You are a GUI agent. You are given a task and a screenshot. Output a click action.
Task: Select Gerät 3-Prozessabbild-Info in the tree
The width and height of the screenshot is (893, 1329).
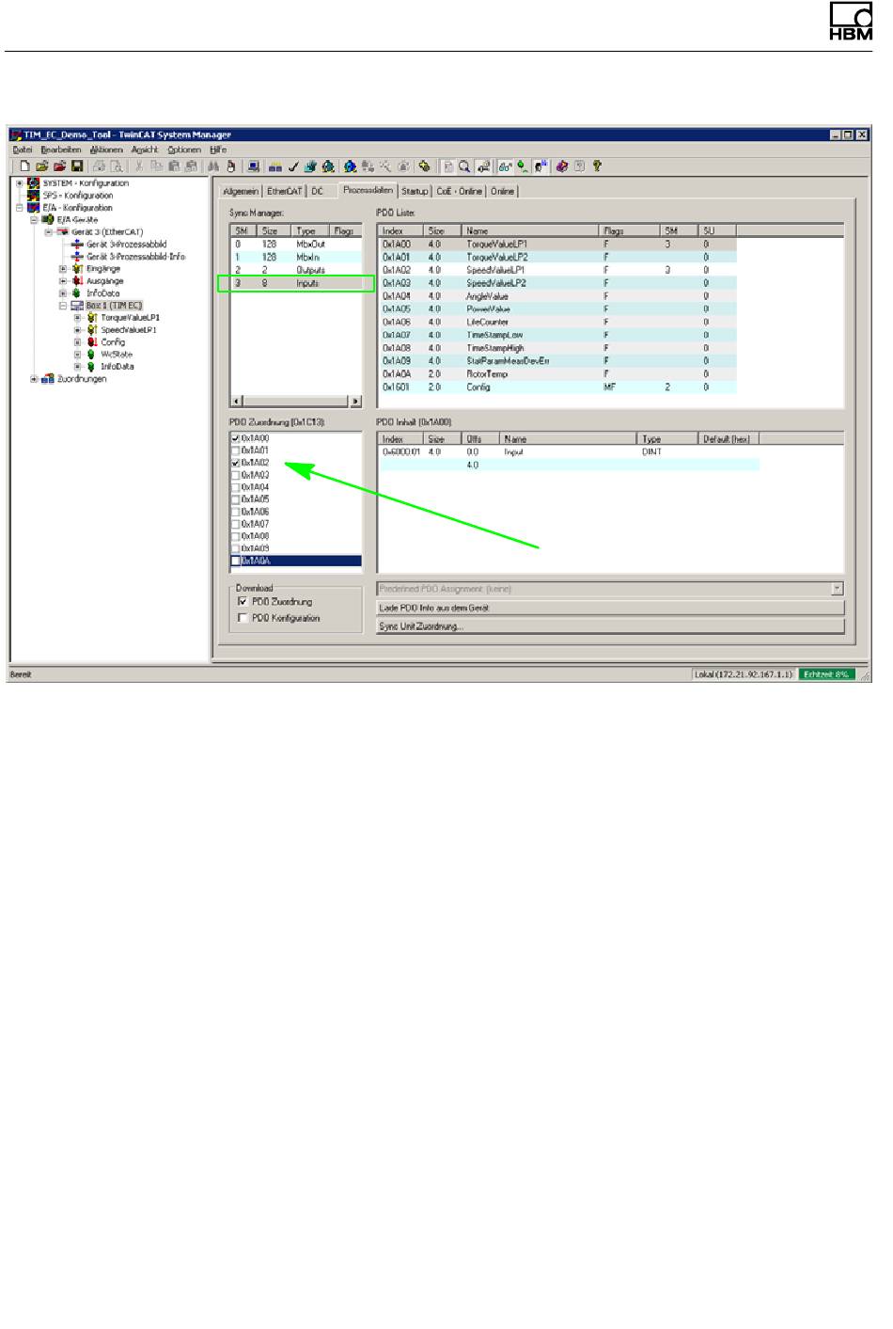click(x=136, y=257)
